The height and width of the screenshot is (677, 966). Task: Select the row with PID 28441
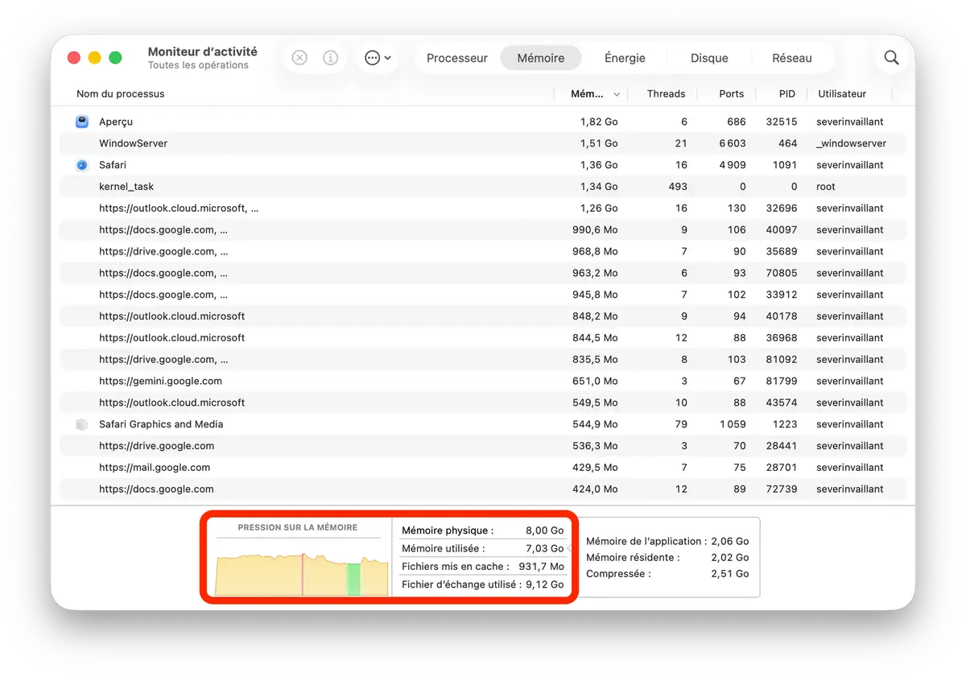coord(483,446)
